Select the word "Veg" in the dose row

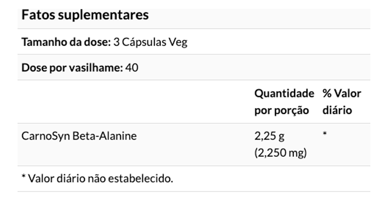[178, 42]
